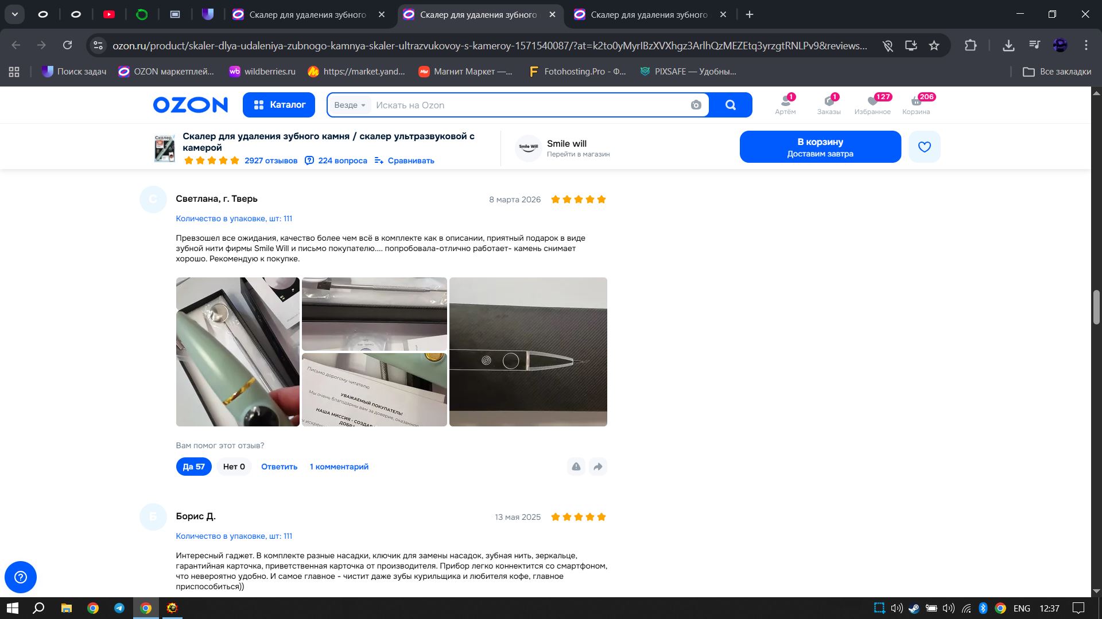Open Избранное favorites in header
This screenshot has width=1102, height=619.
pyautogui.click(x=872, y=104)
